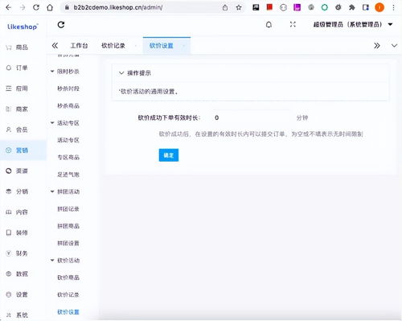Click the page refresh icon beside logo

[61, 25]
